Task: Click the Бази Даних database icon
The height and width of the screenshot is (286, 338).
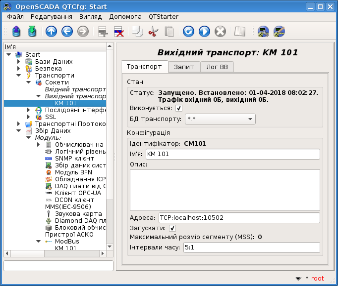Action: coord(29,62)
